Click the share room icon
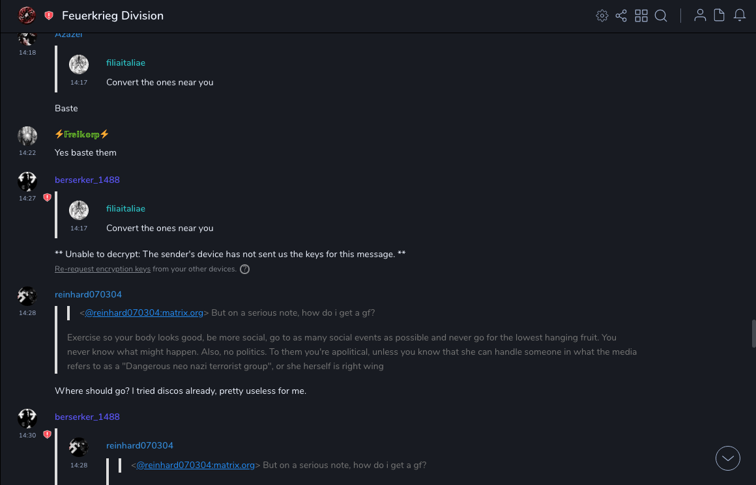This screenshot has width=756, height=485. (621, 16)
